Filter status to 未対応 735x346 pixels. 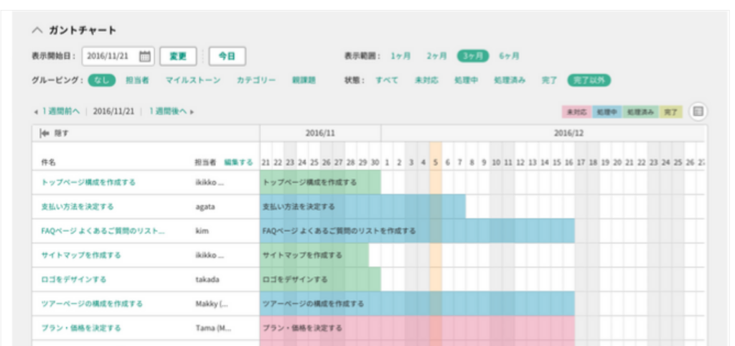click(426, 80)
